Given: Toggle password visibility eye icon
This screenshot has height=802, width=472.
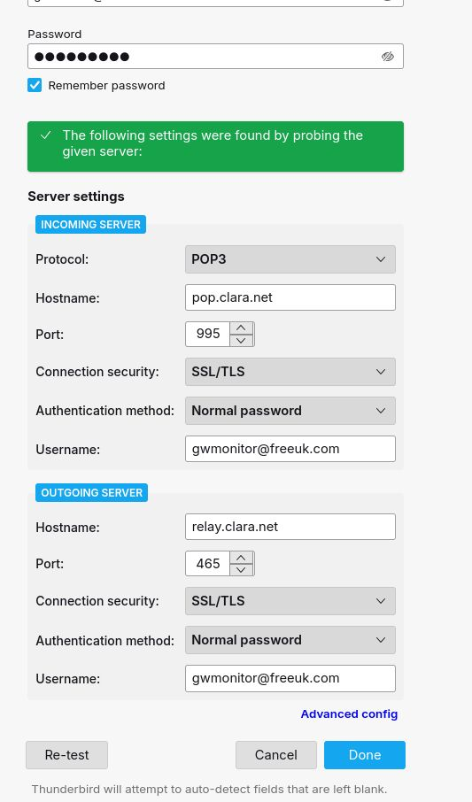Looking at the screenshot, I should coord(388,57).
